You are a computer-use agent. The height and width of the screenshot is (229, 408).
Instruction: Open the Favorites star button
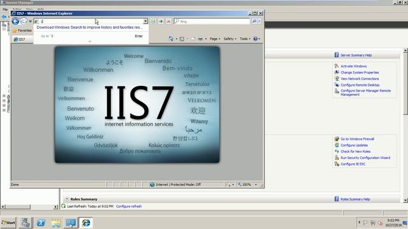22,31
